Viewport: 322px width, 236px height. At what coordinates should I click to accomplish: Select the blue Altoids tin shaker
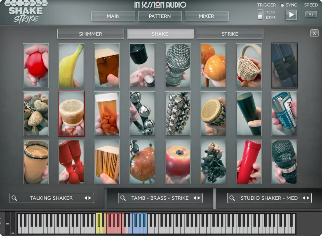(285, 114)
